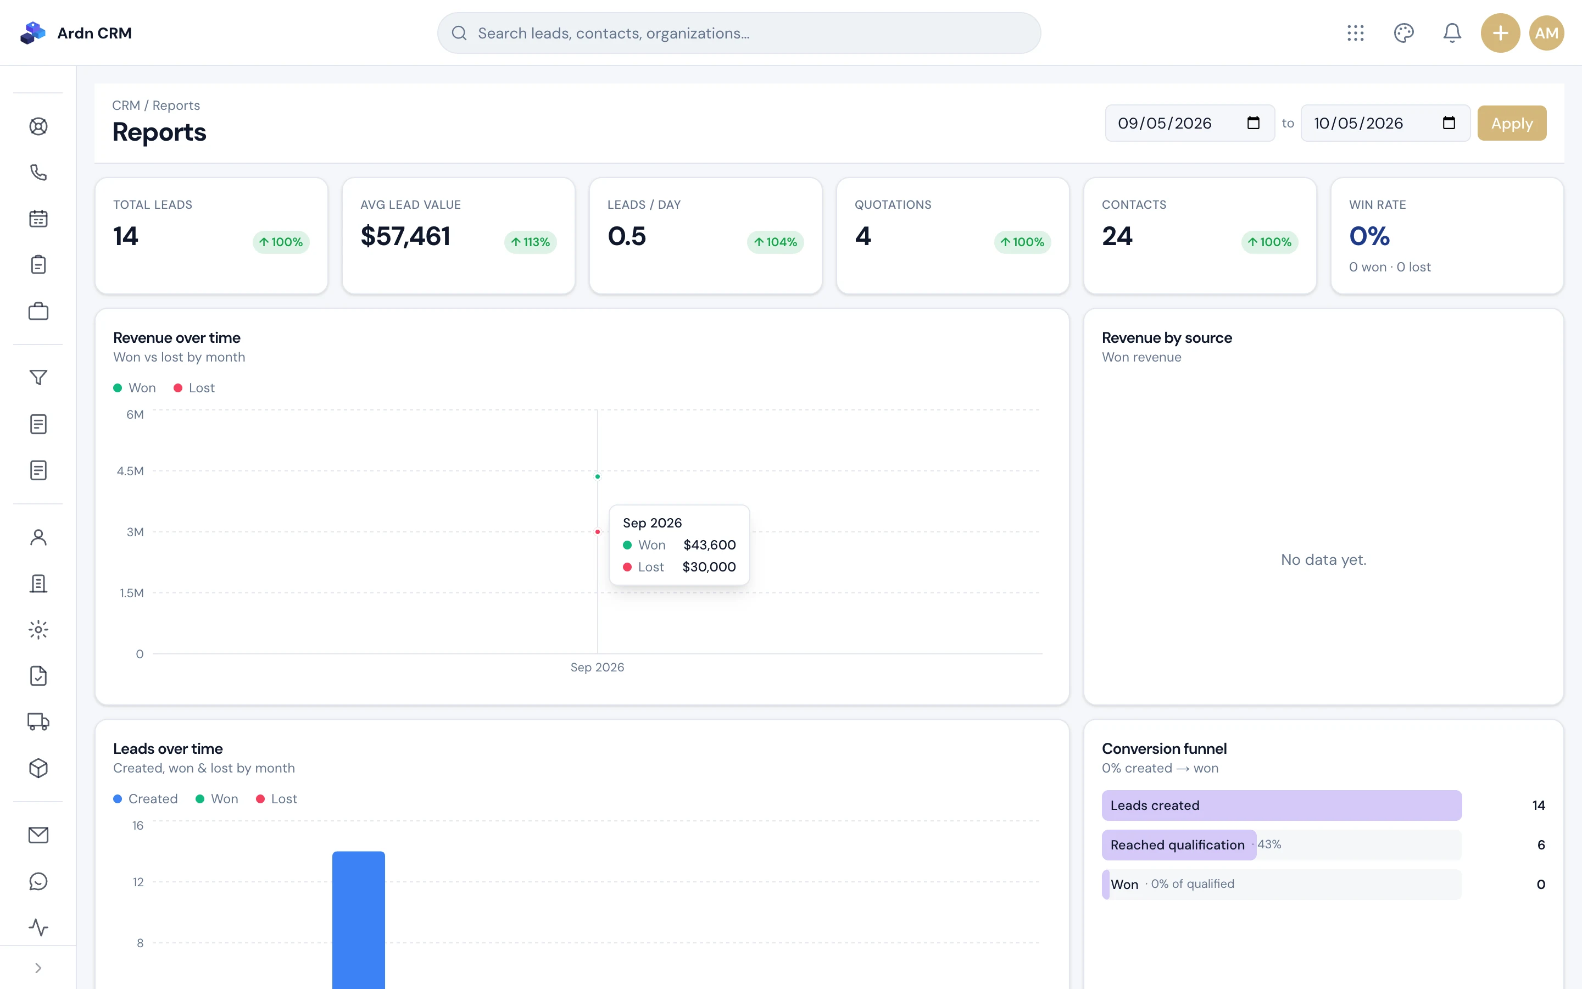1582x989 pixels.
Task: Click the Apply date range button
Action: [1511, 123]
